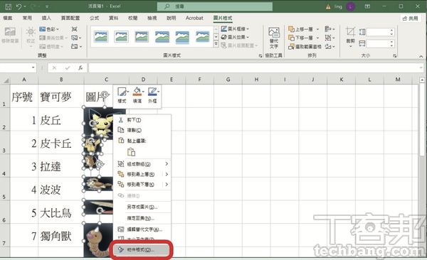Switch to the Acrobat ribbon tab
The height and width of the screenshot is (260, 427).
click(194, 18)
